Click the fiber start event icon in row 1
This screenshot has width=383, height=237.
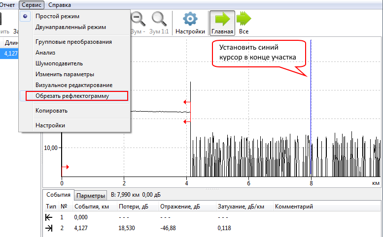click(x=48, y=217)
